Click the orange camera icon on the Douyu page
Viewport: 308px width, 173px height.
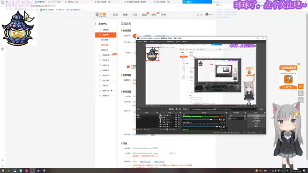point(128,67)
